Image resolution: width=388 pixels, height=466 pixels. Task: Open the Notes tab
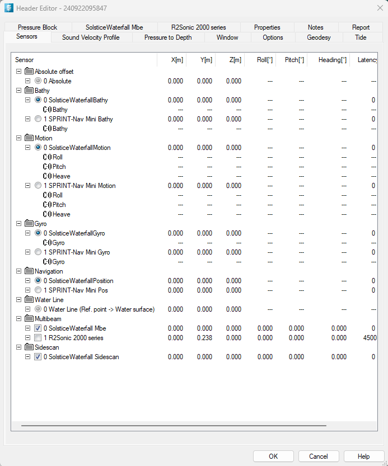tap(316, 27)
